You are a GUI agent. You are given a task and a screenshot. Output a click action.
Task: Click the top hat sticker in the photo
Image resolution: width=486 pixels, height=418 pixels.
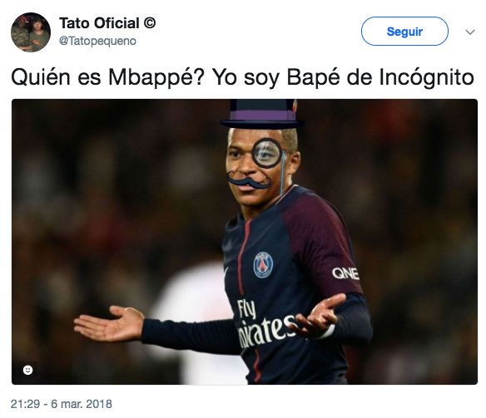[x=262, y=114]
